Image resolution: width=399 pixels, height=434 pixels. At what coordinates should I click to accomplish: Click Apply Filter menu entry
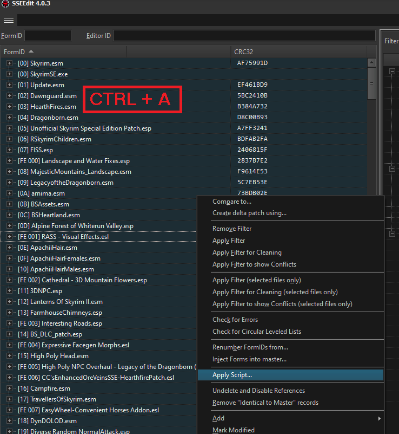291,241
